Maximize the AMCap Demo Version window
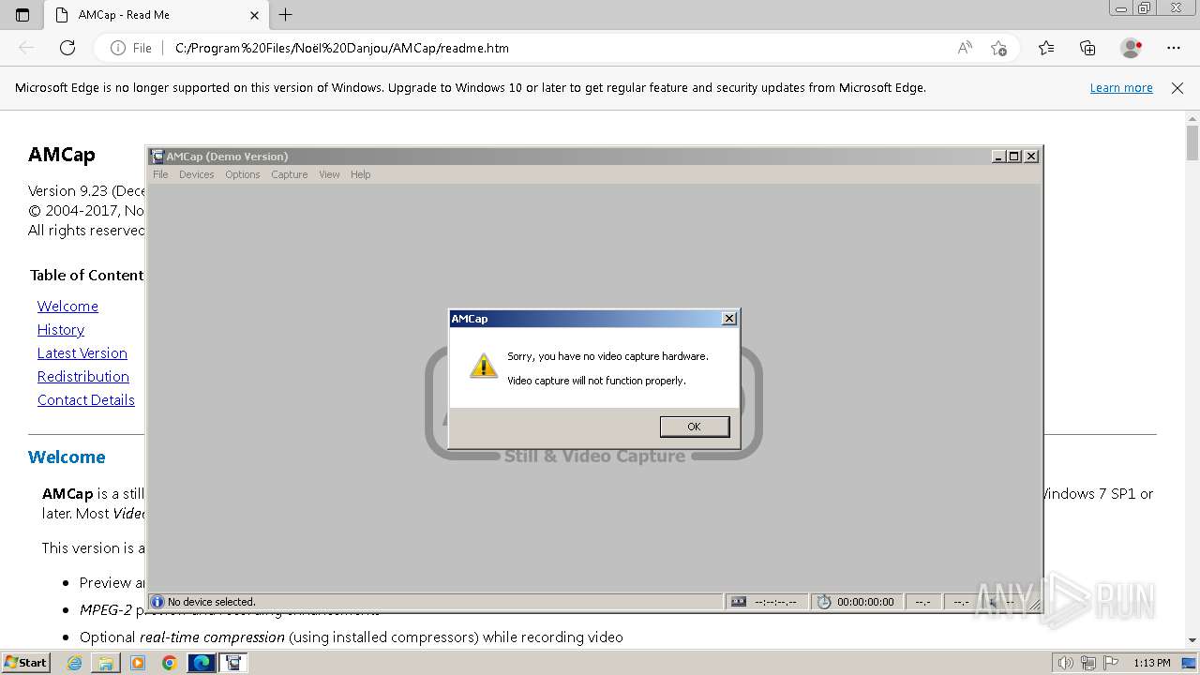The image size is (1200, 675). [x=1014, y=157]
